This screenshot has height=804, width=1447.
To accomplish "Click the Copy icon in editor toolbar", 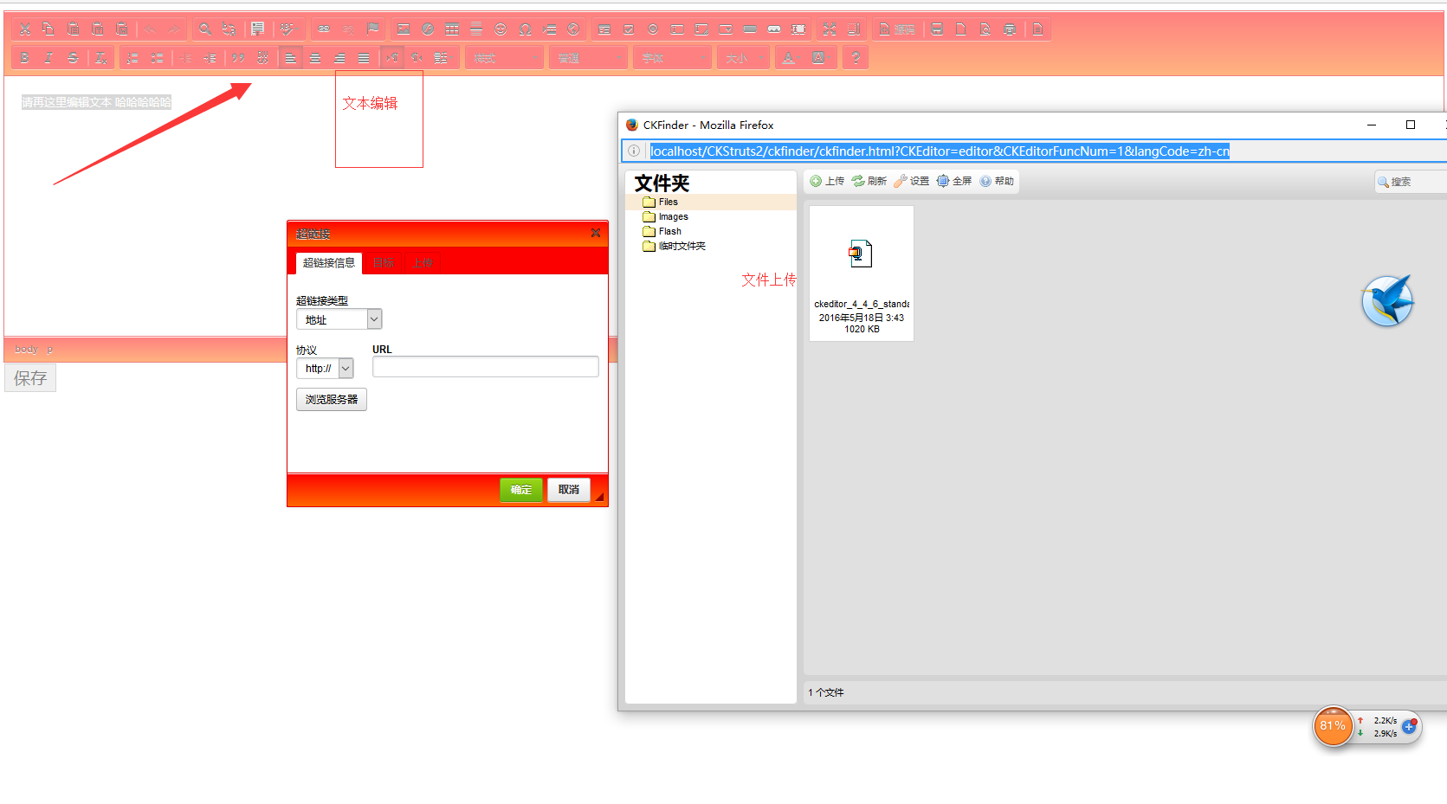I will pos(49,29).
